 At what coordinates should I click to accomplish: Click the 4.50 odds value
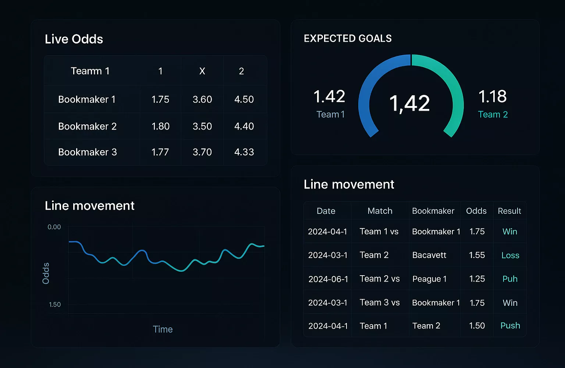(x=244, y=99)
